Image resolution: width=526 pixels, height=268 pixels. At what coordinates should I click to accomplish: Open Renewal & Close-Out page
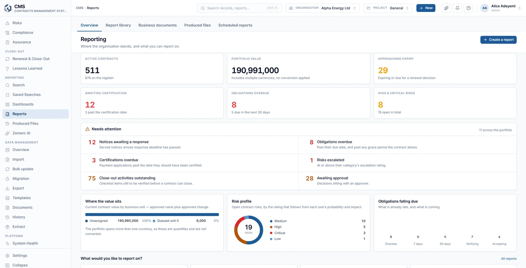(35, 59)
